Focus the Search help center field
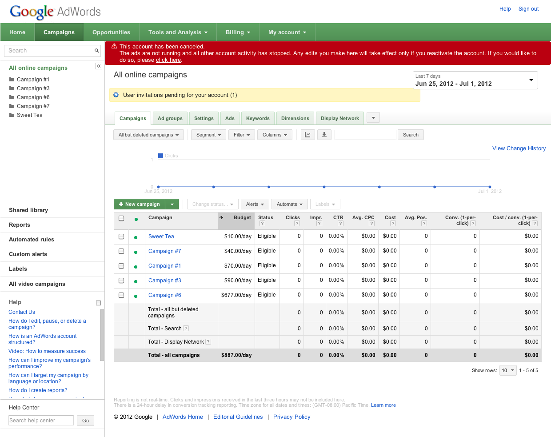Viewport: 551px width, 437px height. 41,421
